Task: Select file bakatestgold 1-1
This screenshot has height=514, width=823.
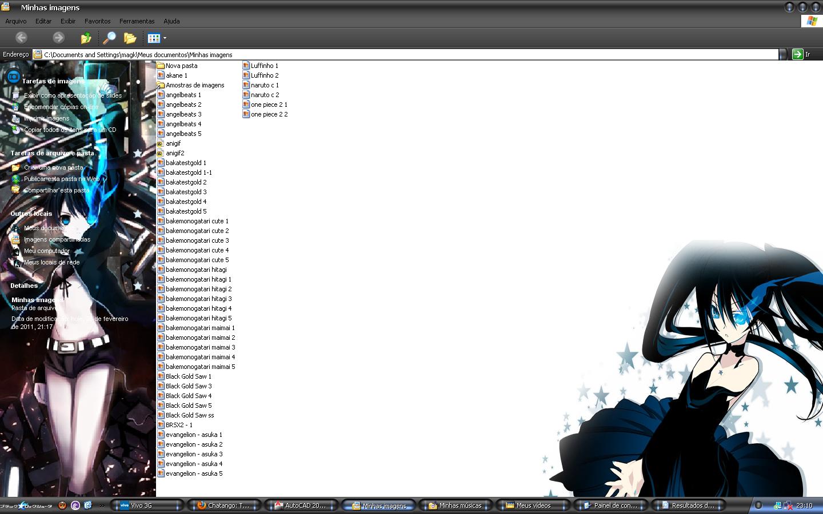Action: point(189,172)
